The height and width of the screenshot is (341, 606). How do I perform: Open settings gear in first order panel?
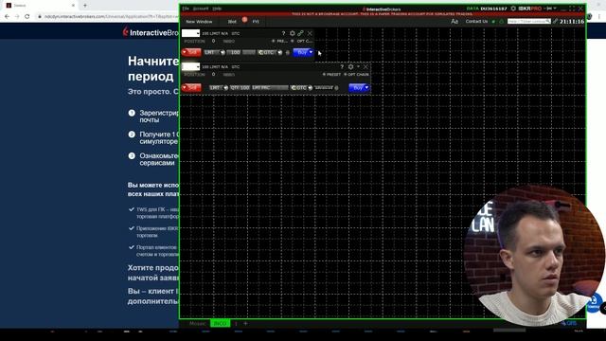pyautogui.click(x=293, y=34)
